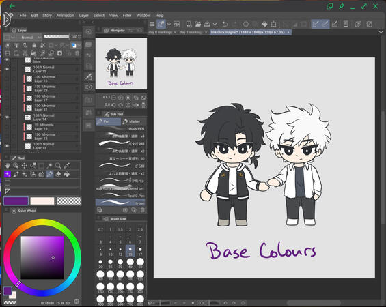Viewport: 386px width, 307px height.
Task: Select the purple main color swatch
Action: [16, 201]
